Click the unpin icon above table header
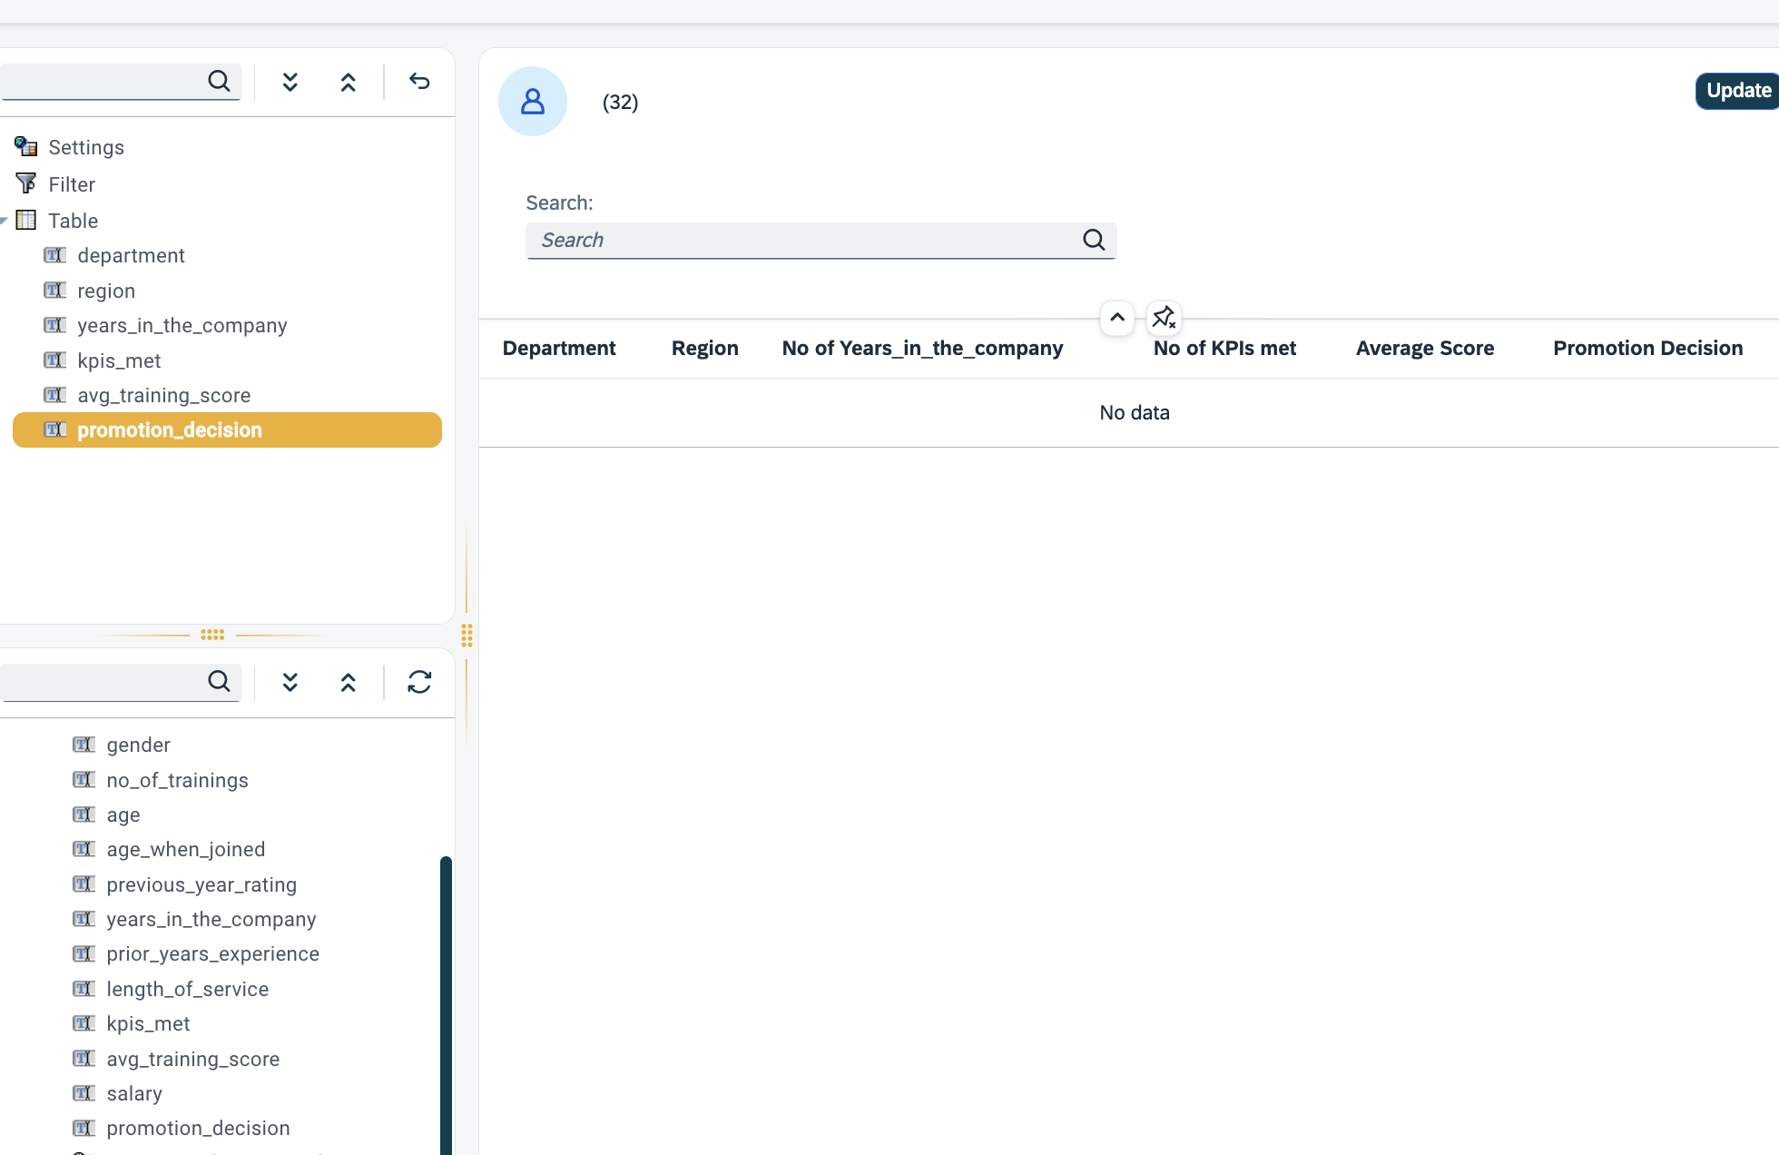 pos(1164,317)
